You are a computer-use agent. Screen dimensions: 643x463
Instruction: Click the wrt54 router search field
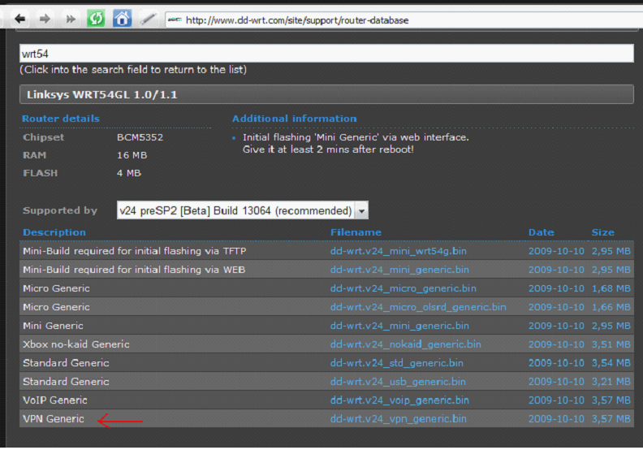326,54
